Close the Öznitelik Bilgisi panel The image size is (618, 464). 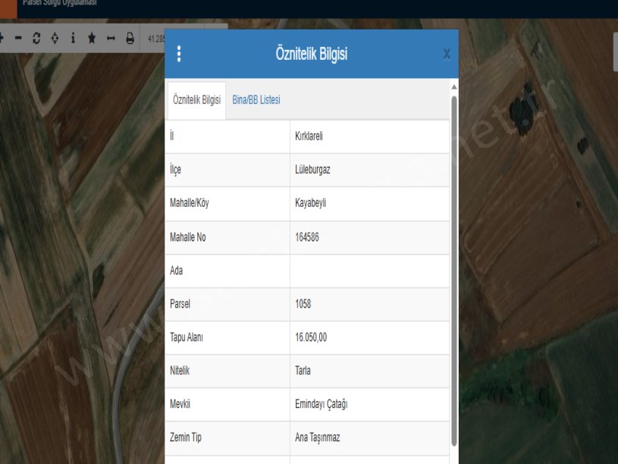click(x=447, y=54)
